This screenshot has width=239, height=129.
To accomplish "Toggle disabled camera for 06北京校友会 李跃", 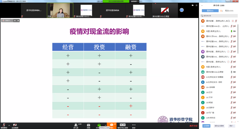I will pyautogui.click(x=235, y=82).
